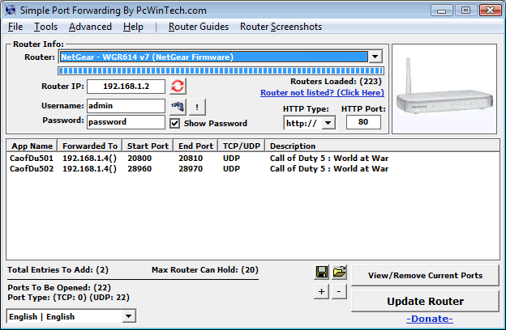Click the router loading progress bar
The height and width of the screenshot is (330, 506).
[x=221, y=71]
